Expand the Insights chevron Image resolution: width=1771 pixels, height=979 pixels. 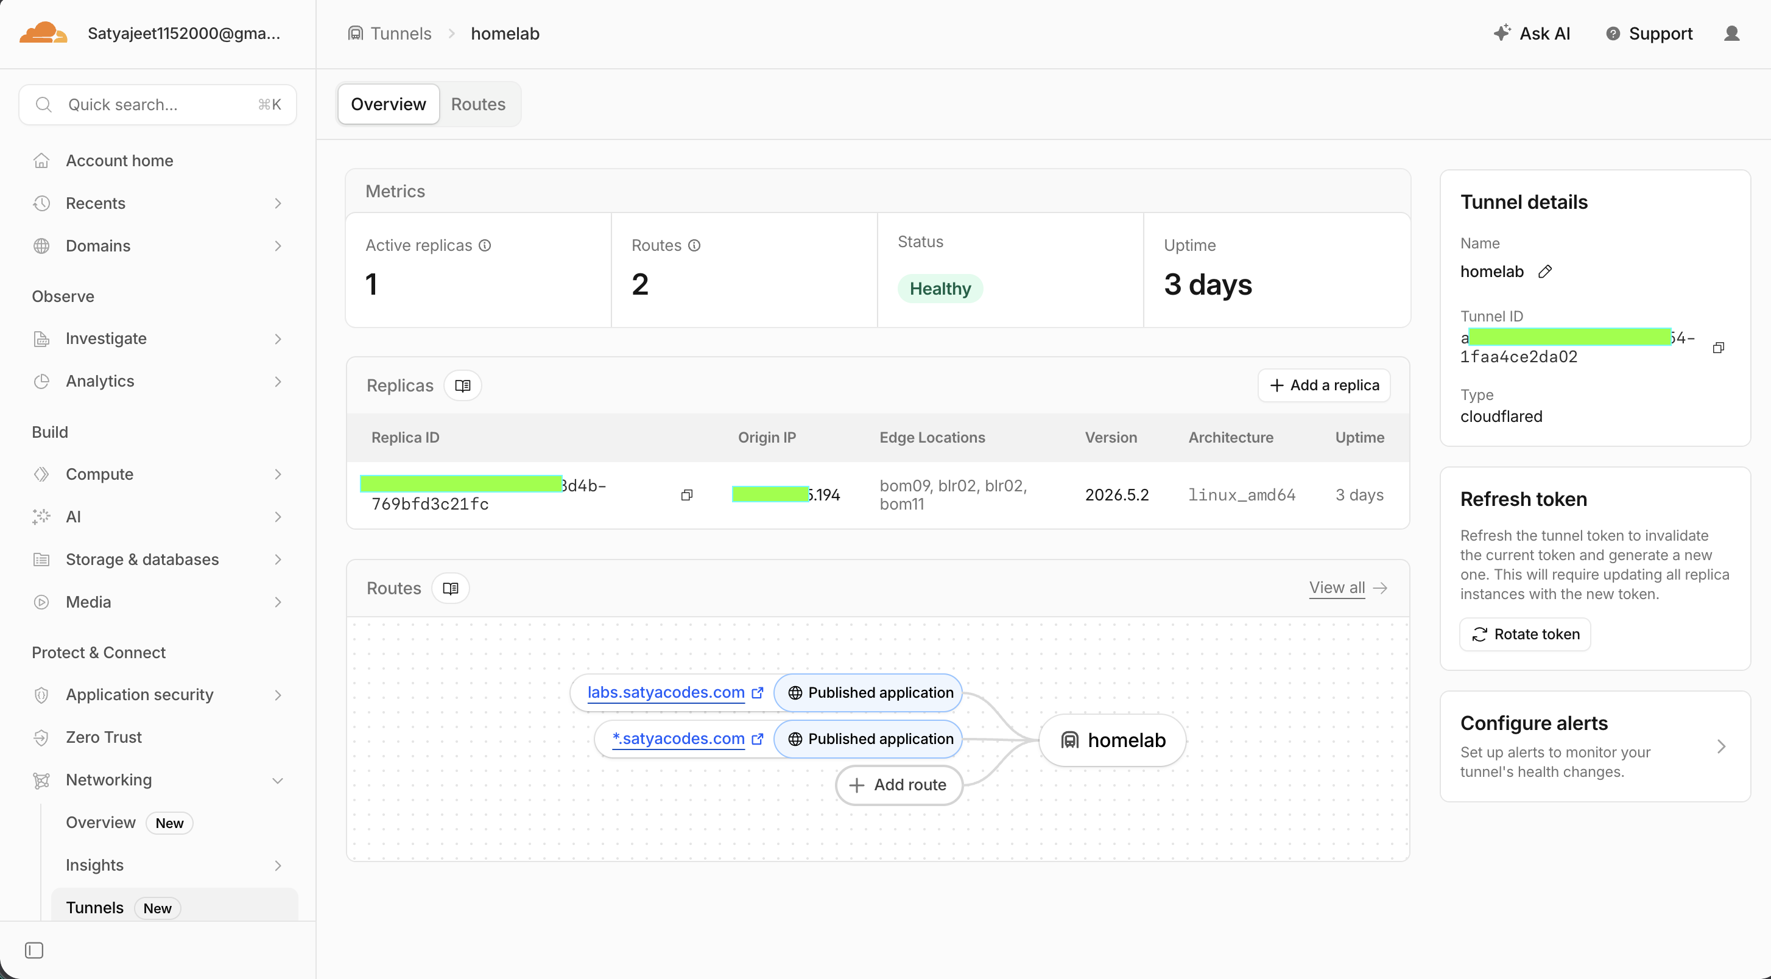[x=278, y=866]
